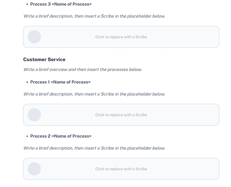Image resolution: width=231 pixels, height=187 pixels.
Task: Select '<Name of Process>' text after Process 1
Action: tap(71, 82)
